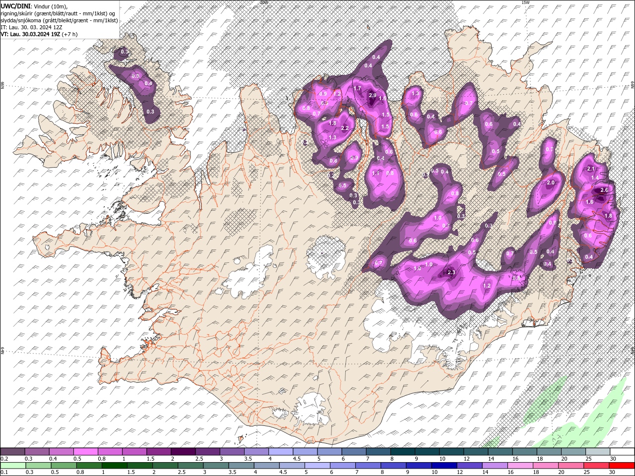635x476 pixels.
Task: Click the dark teal snow swatch starting at 8
Action: coord(402,451)
